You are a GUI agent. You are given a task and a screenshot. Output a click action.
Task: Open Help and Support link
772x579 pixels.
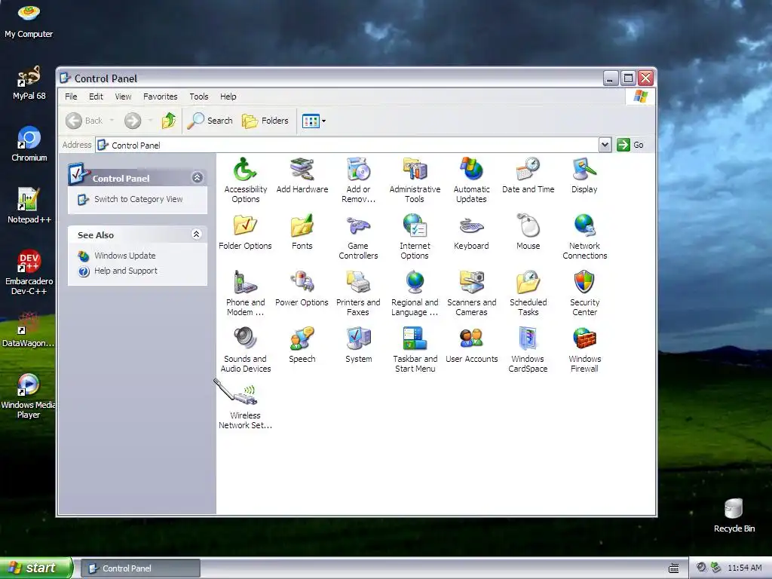click(126, 271)
